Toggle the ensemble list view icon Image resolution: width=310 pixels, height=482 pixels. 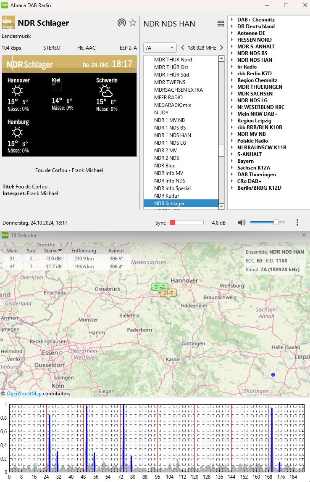click(221, 24)
